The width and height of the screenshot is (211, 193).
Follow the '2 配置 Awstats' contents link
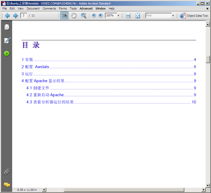click(x=109, y=67)
